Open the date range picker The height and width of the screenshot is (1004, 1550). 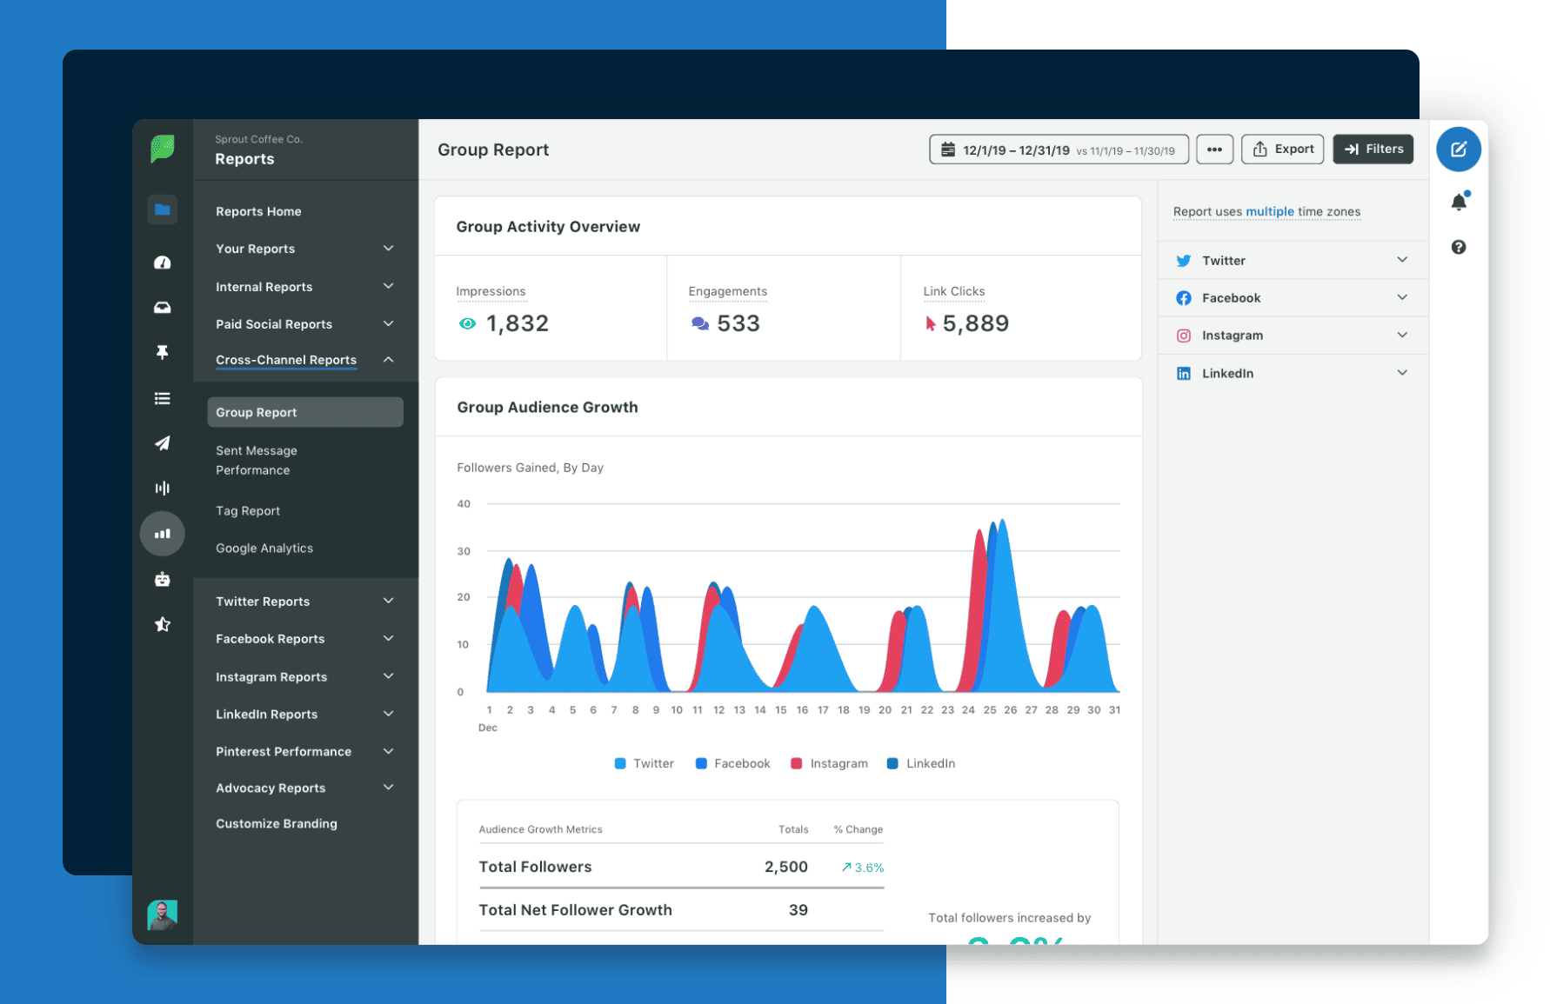1059,150
